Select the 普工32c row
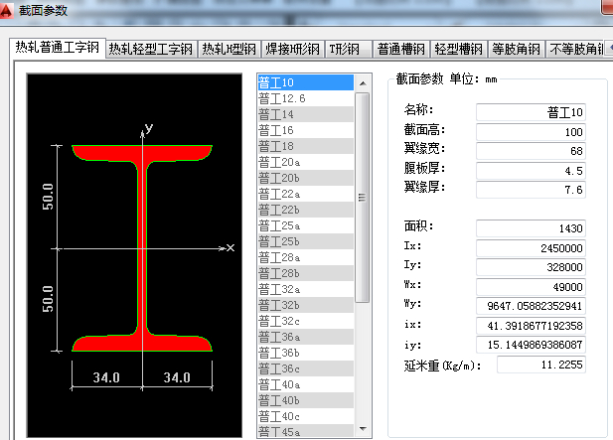Screen dimensions: 613x440 click(306, 321)
